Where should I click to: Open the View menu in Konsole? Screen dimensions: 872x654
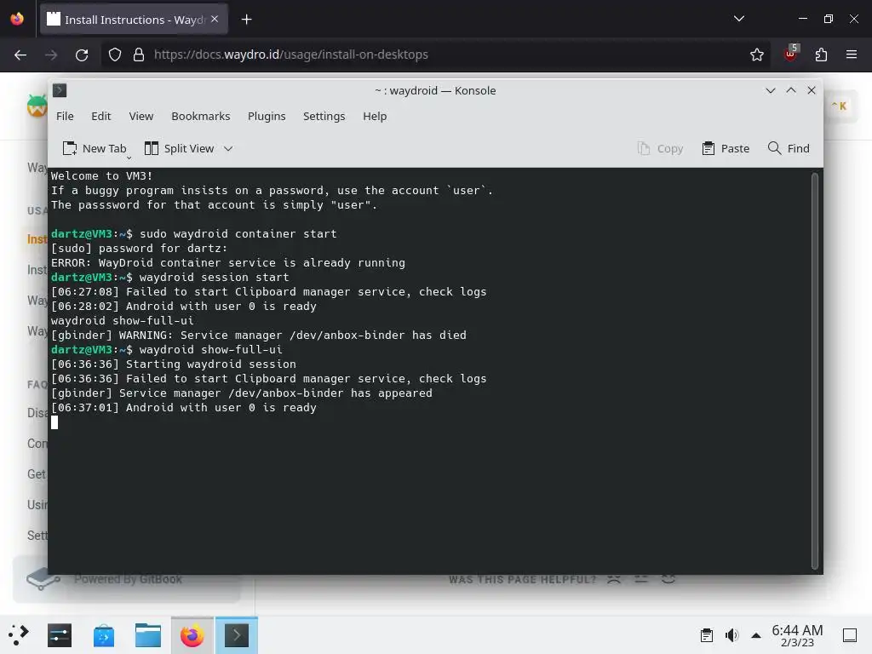(141, 116)
